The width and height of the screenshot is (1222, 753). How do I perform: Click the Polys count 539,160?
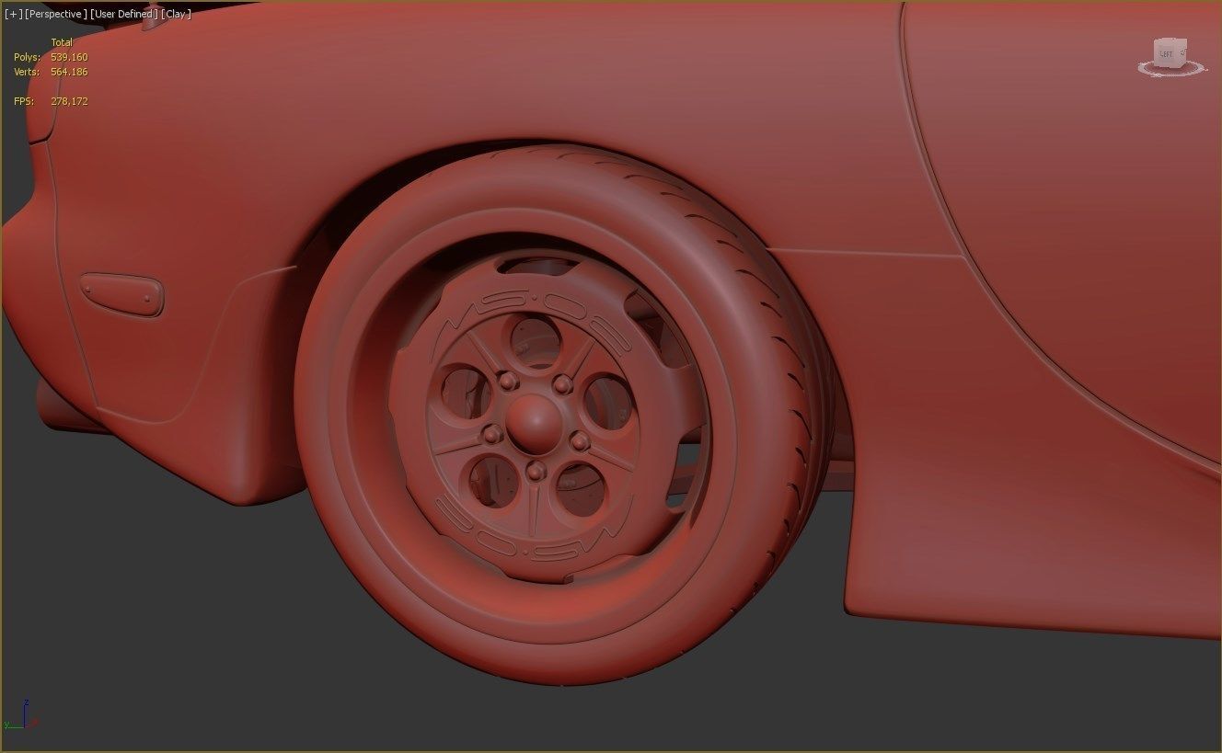pos(69,57)
